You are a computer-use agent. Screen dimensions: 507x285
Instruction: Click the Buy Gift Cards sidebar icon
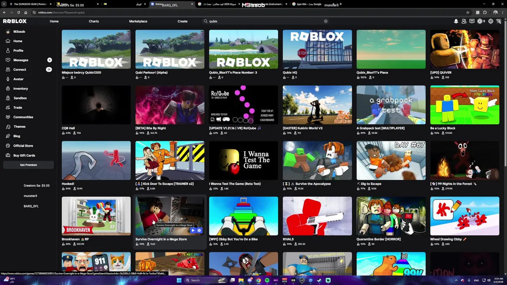click(x=8, y=155)
